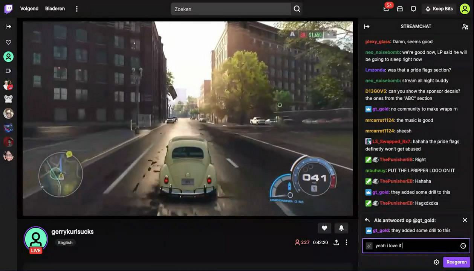Toggle notifications with the bell button

tap(341, 228)
